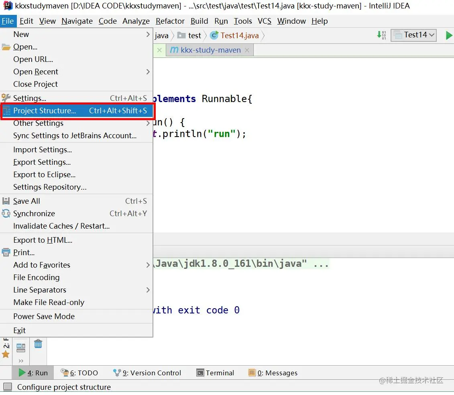
Task: Choose Export to Eclipse...
Action: coord(76,174)
